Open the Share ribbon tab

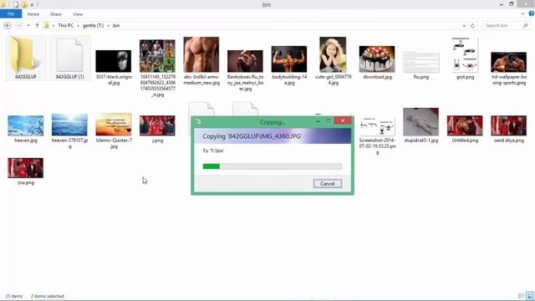pyautogui.click(x=56, y=14)
